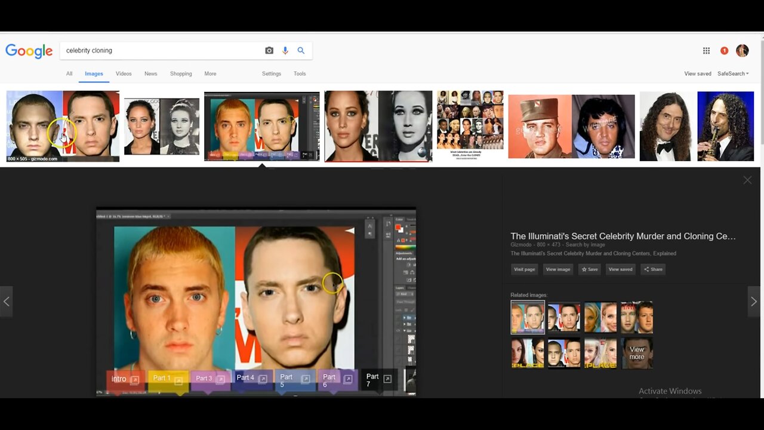Open thumbnail of man playing saxophone
Screen dimensions: 764x430
click(726, 126)
